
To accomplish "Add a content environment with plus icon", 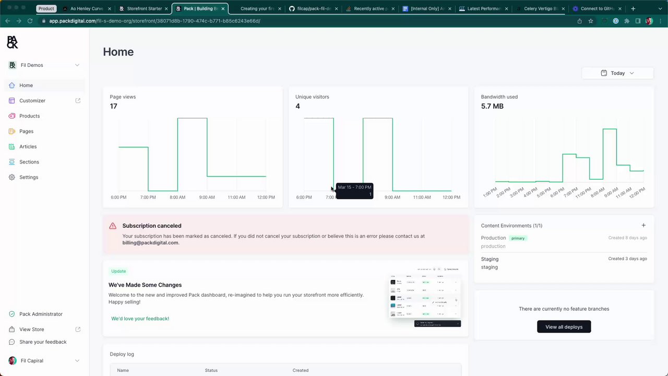I will (x=643, y=226).
